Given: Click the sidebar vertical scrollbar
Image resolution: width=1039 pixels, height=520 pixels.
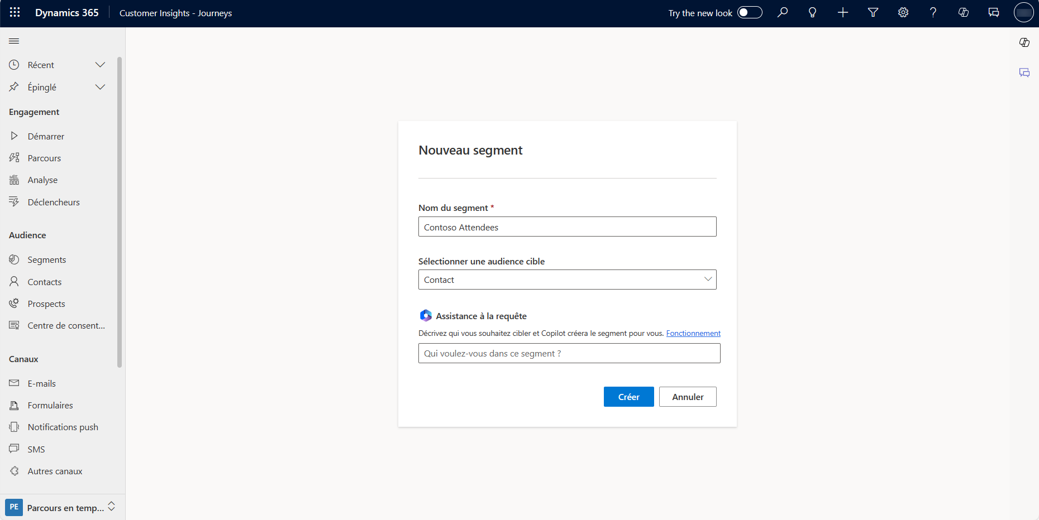Looking at the screenshot, I should click(120, 212).
